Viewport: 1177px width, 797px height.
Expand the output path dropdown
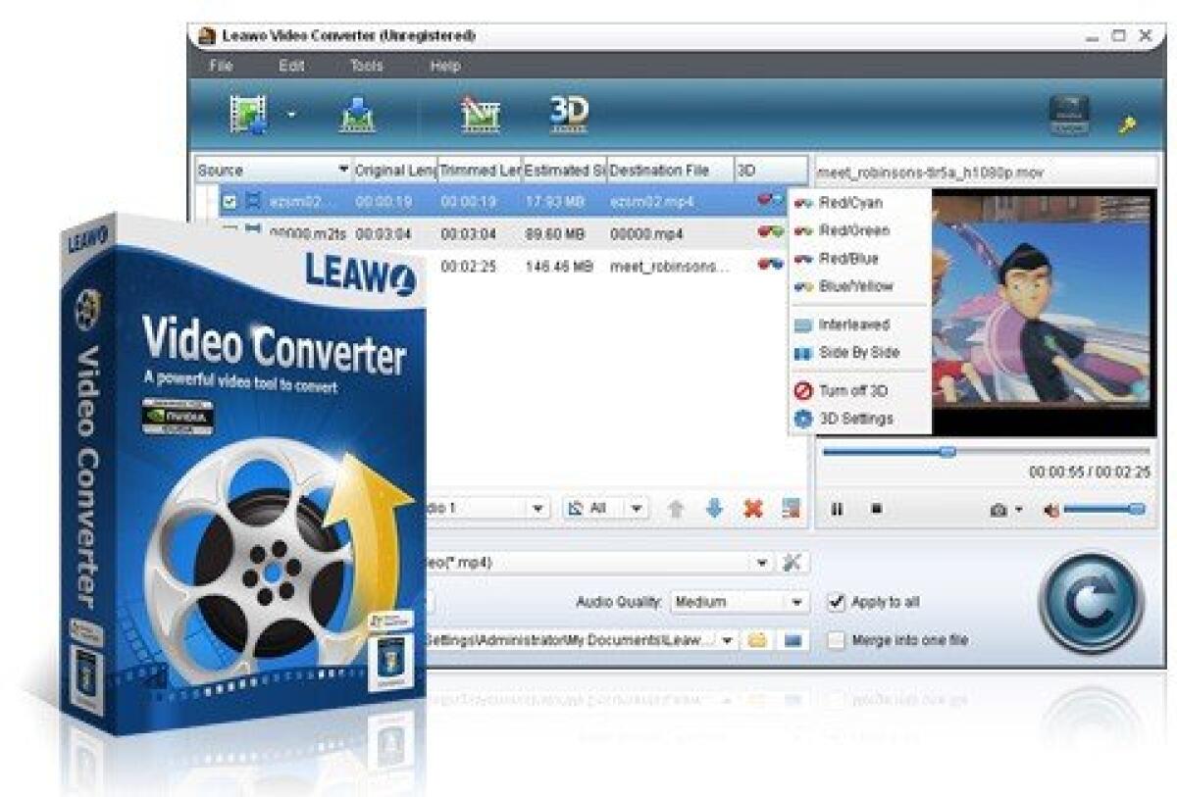[x=727, y=638]
